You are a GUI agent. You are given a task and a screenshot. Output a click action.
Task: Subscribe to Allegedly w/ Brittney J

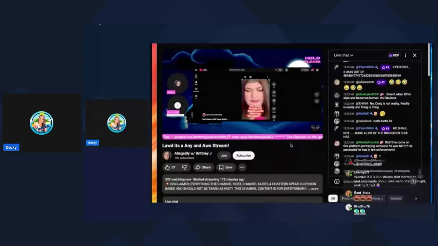coord(243,155)
